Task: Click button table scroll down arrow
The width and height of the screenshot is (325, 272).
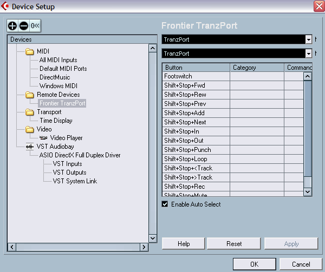Action: [308, 192]
